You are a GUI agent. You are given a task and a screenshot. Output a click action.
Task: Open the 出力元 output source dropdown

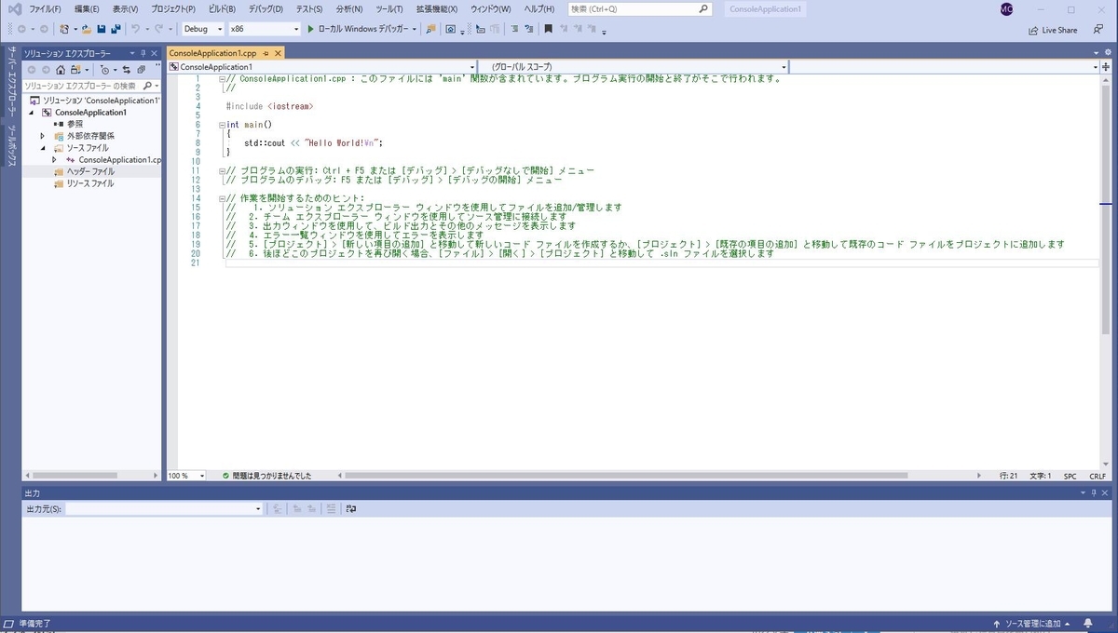tap(258, 509)
